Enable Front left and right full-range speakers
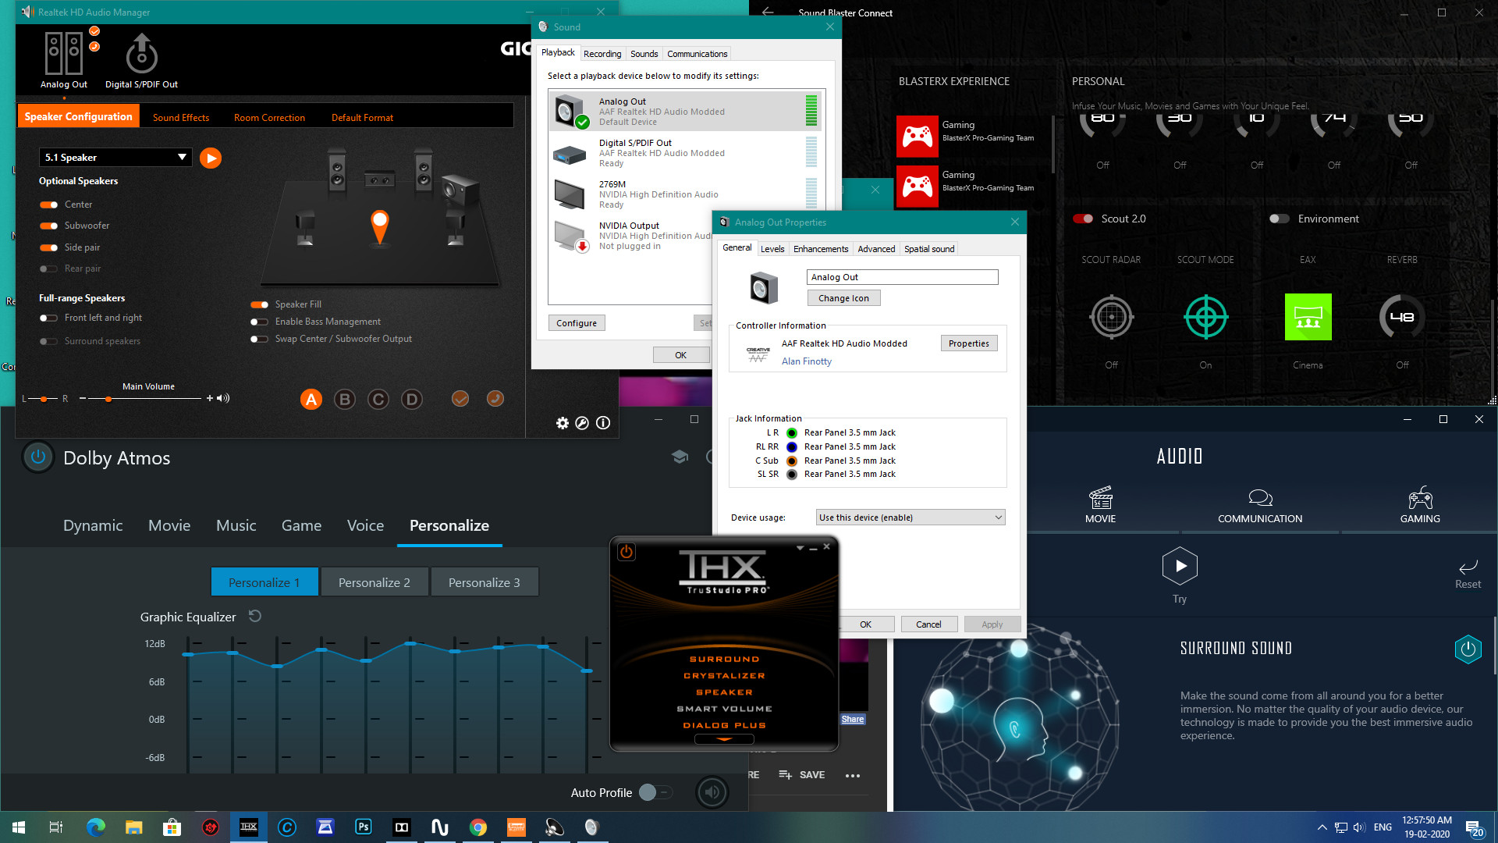 point(48,318)
